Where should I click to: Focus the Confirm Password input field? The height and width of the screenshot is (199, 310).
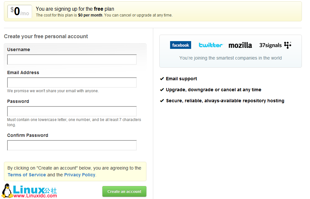click(x=72, y=145)
